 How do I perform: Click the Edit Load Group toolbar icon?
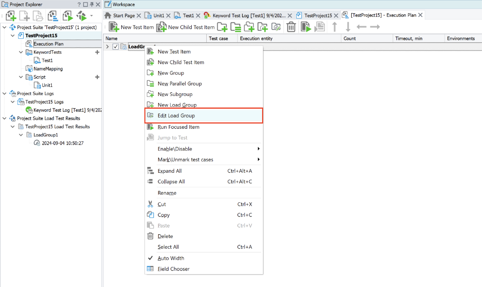pos(276,27)
